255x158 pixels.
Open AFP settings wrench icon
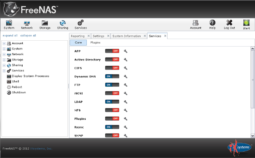pyautogui.click(x=125, y=51)
